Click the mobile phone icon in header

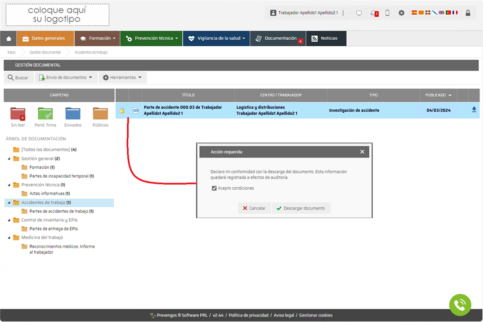pyautogui.click(x=387, y=13)
